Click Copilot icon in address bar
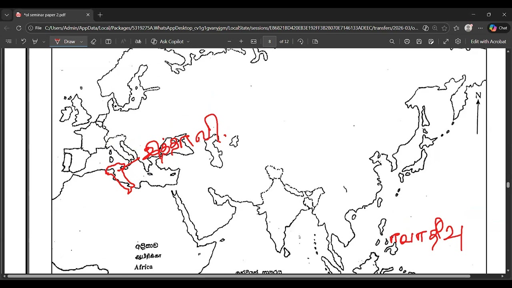This screenshot has height=288, width=512. tap(426, 28)
